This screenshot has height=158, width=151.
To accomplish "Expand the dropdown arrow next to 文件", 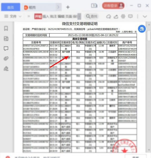I will click(x=20, y=16).
